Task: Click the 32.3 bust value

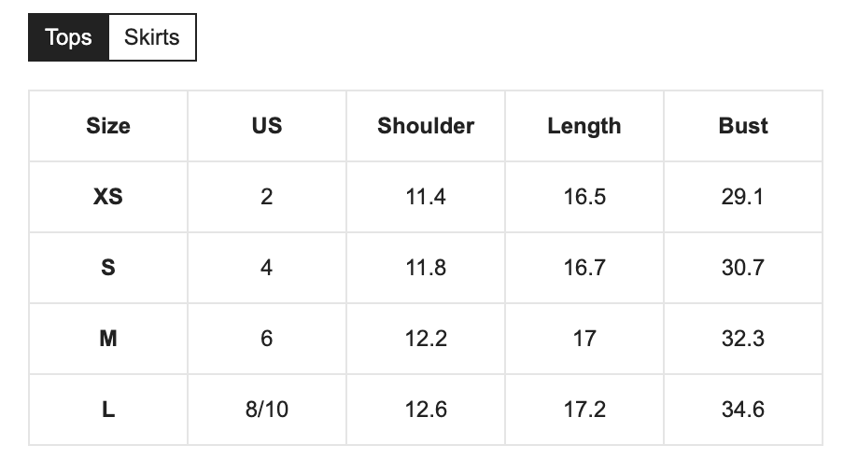Action: (743, 339)
